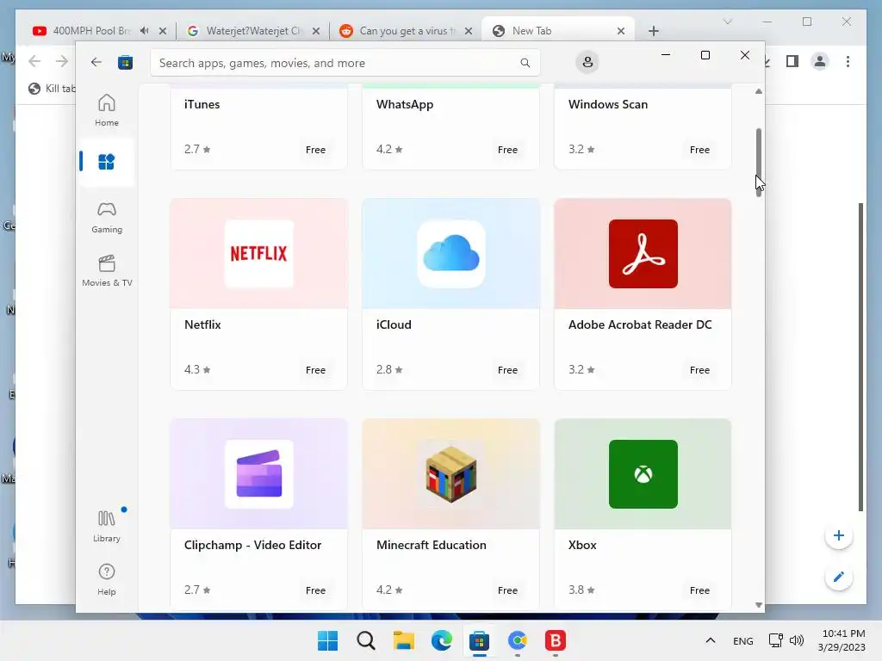Open the iCloud app icon

click(451, 254)
